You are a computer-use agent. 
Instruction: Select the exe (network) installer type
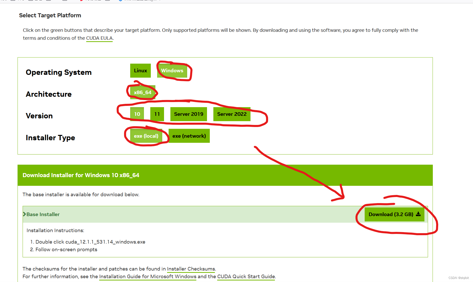tap(189, 136)
